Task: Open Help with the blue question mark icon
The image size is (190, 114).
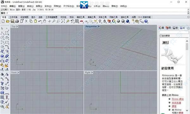Action: pos(146,21)
